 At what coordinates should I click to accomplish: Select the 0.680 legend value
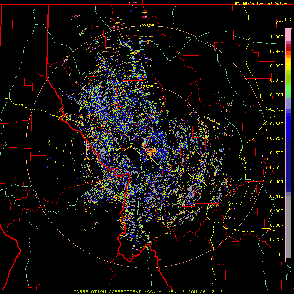277,124
